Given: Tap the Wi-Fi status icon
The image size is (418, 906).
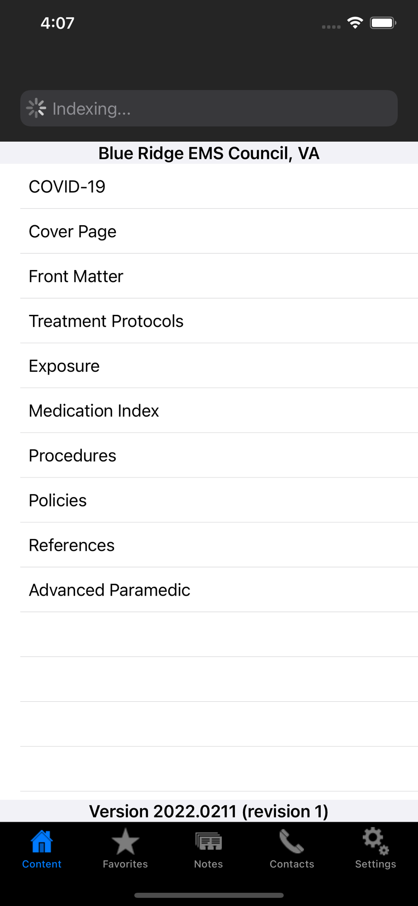Looking at the screenshot, I should tap(356, 23).
